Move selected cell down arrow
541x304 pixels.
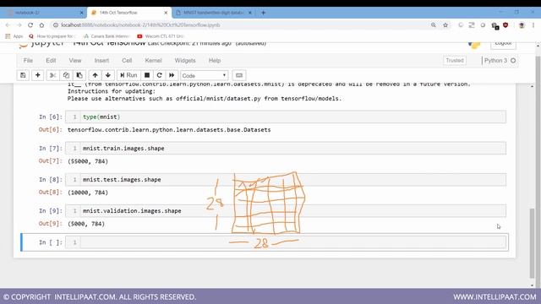[x=108, y=75]
